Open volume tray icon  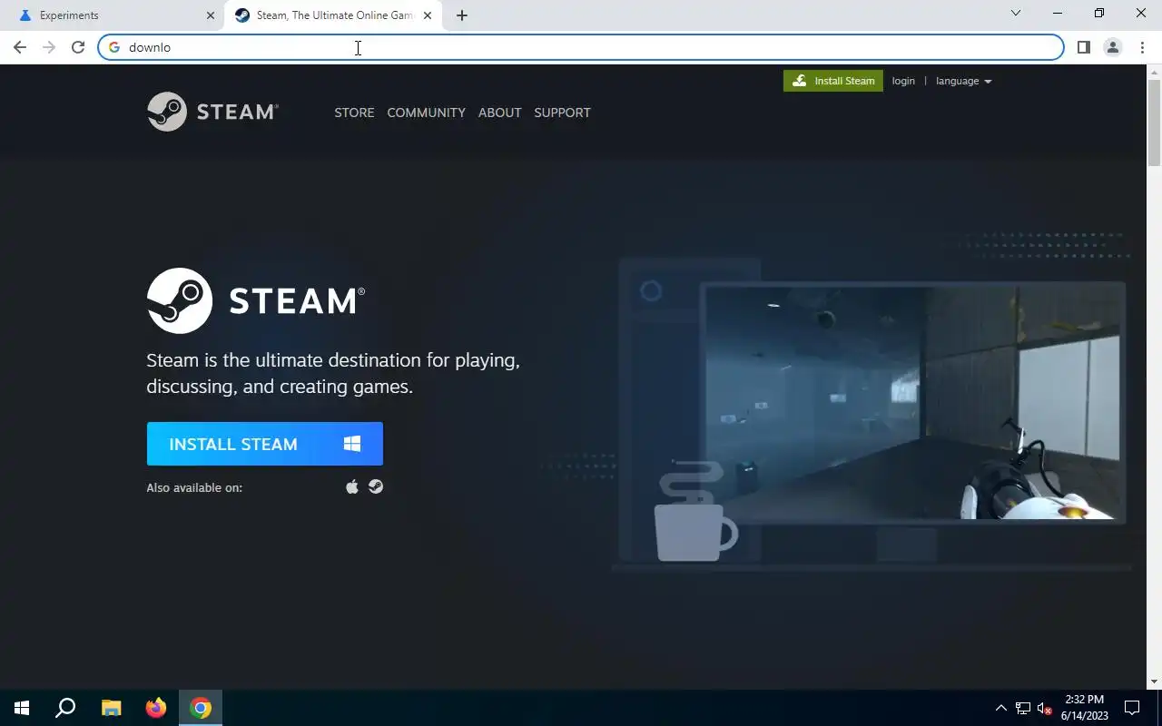pyautogui.click(x=1044, y=708)
